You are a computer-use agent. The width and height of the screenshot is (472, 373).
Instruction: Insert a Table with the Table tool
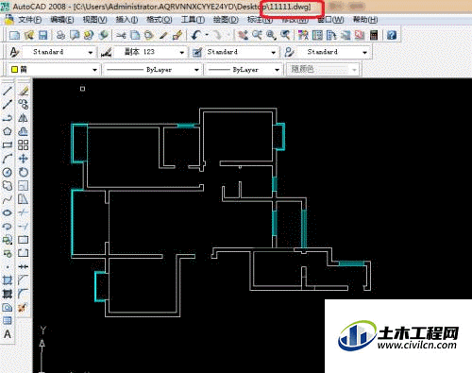pyautogui.click(x=8, y=321)
